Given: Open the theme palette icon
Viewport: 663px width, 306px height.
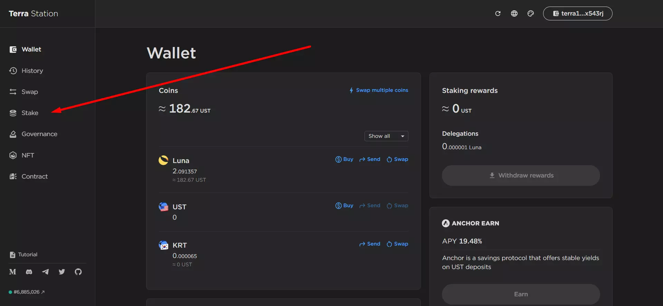Looking at the screenshot, I should pyautogui.click(x=531, y=13).
